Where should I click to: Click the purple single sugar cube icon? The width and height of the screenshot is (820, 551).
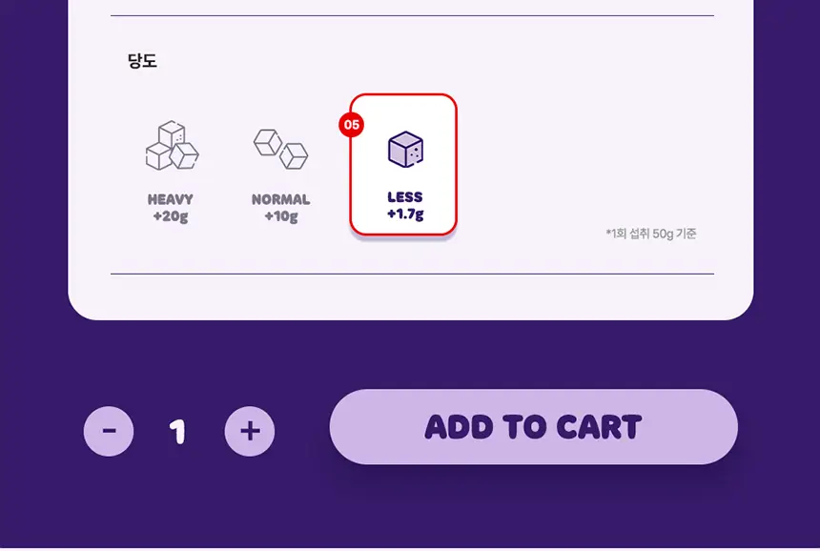tap(405, 150)
